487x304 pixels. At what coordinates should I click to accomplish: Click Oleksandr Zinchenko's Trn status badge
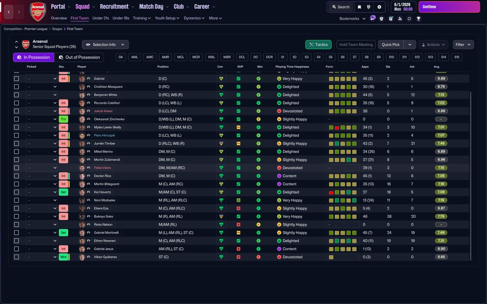[64, 119]
